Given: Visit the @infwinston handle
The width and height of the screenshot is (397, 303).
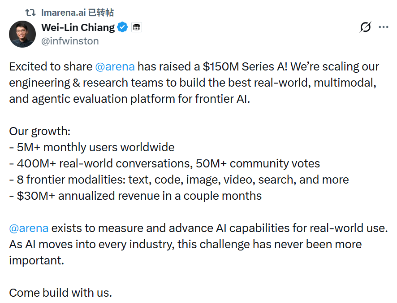Looking at the screenshot, I should (x=70, y=41).
